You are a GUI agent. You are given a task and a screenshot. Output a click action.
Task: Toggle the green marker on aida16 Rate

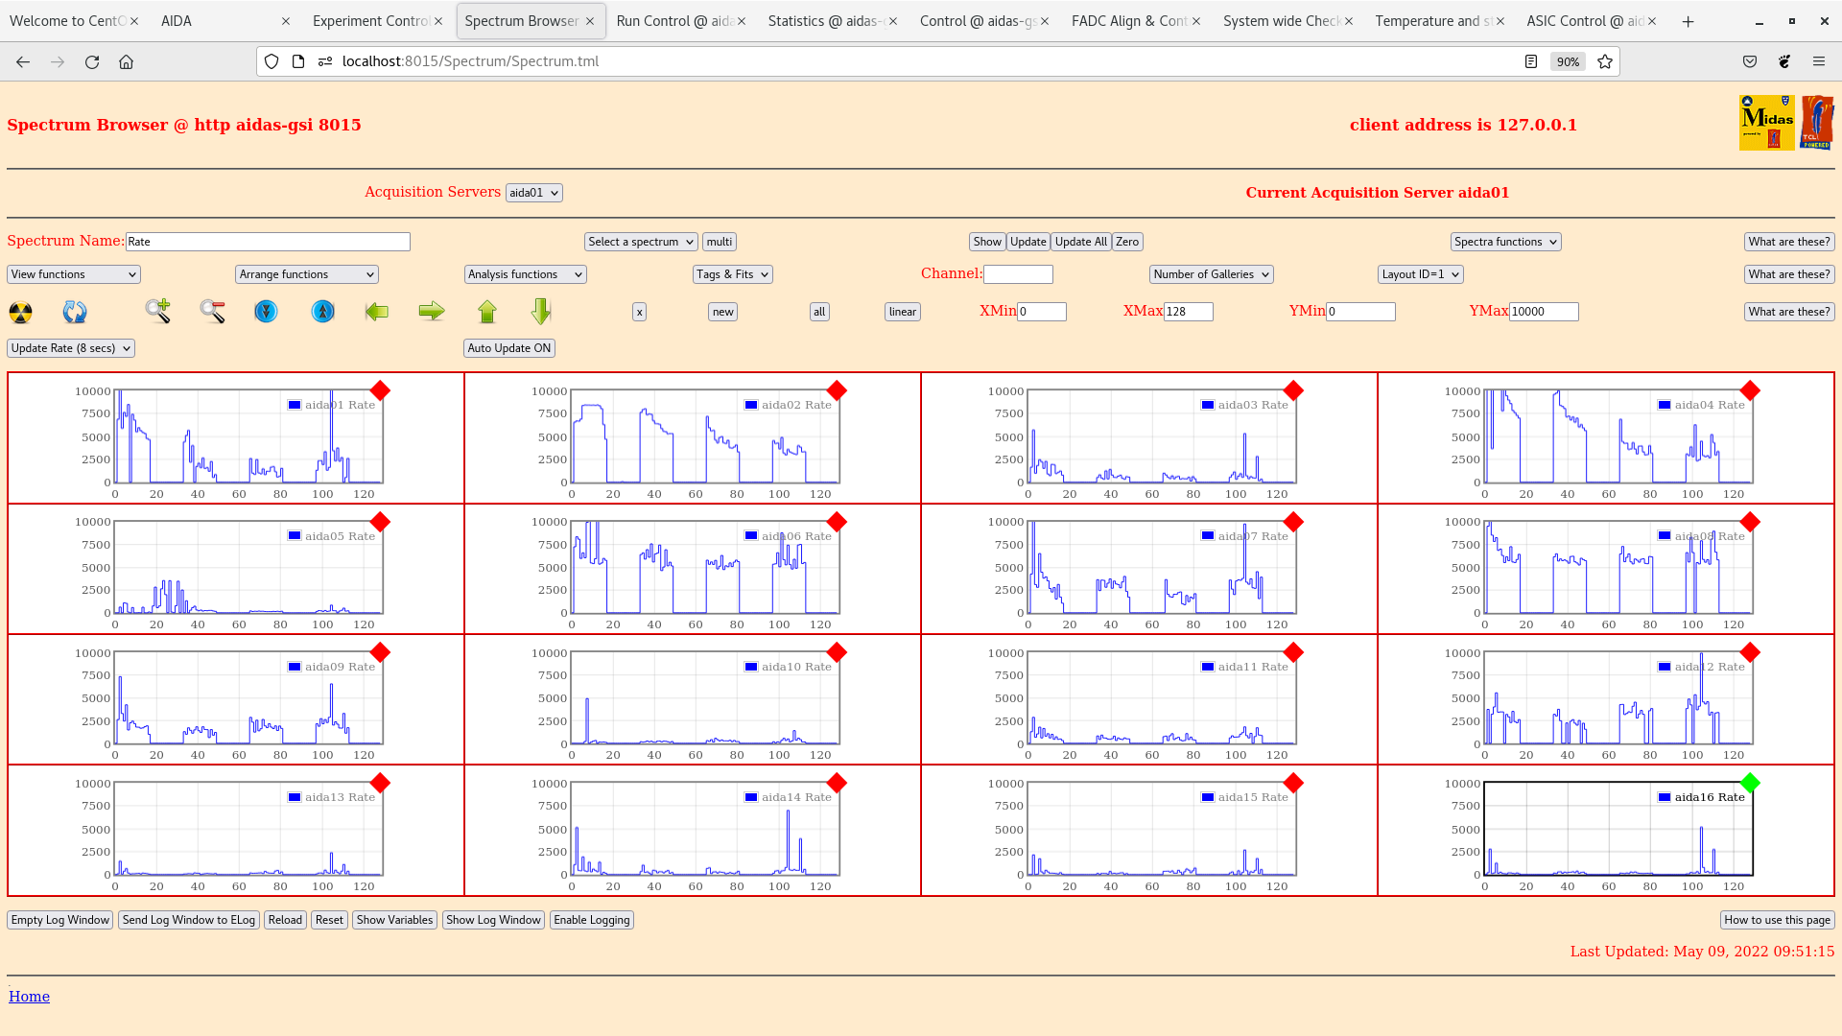point(1750,783)
